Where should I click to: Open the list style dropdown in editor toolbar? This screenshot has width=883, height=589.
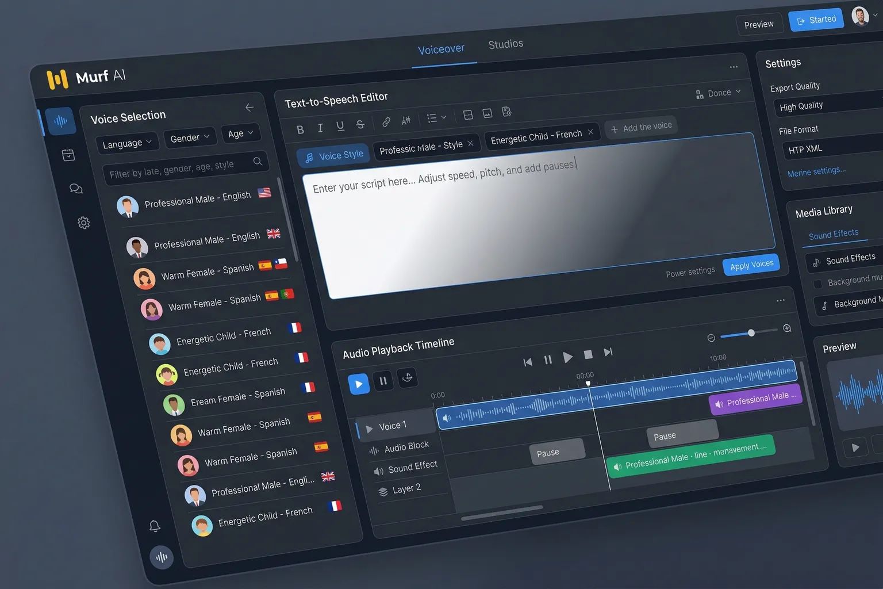pyautogui.click(x=436, y=118)
